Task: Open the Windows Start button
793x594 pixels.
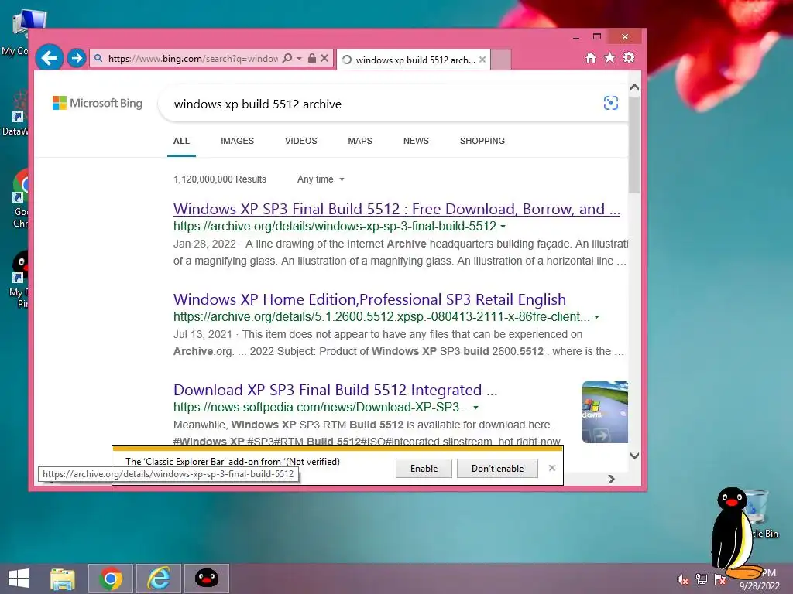Action: pos(19,579)
